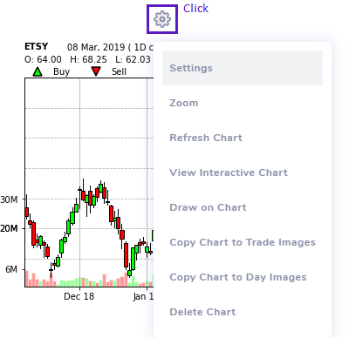Viewport: 349px width, 338px height.
Task: Click the Sell legend label
Action: coord(119,71)
